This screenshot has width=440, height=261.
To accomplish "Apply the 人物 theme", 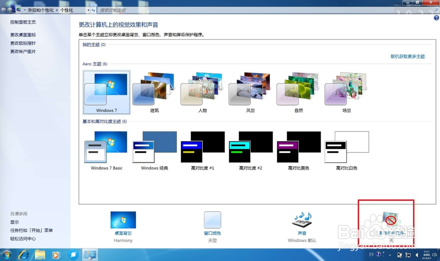I will (202, 92).
